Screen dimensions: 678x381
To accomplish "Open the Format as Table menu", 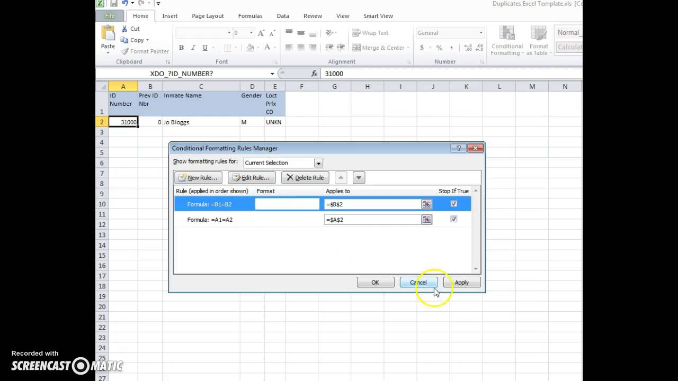I will click(539, 41).
